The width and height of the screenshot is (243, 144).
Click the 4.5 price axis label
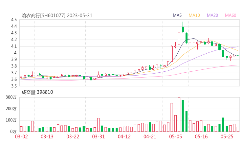click(14, 20)
